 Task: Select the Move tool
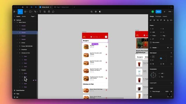(20, 12)
